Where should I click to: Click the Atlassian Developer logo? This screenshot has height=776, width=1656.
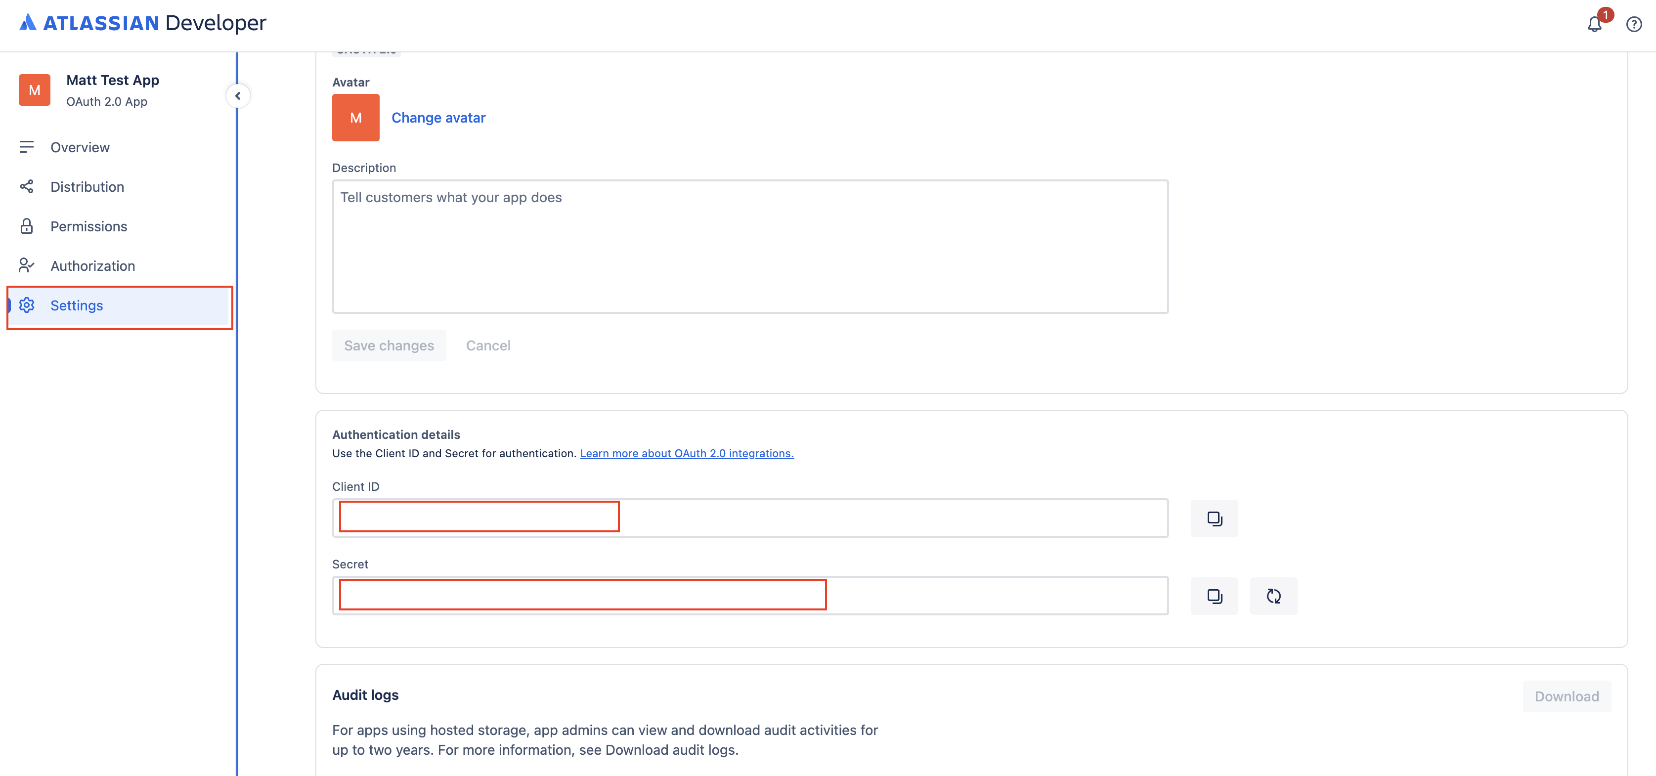click(x=143, y=23)
